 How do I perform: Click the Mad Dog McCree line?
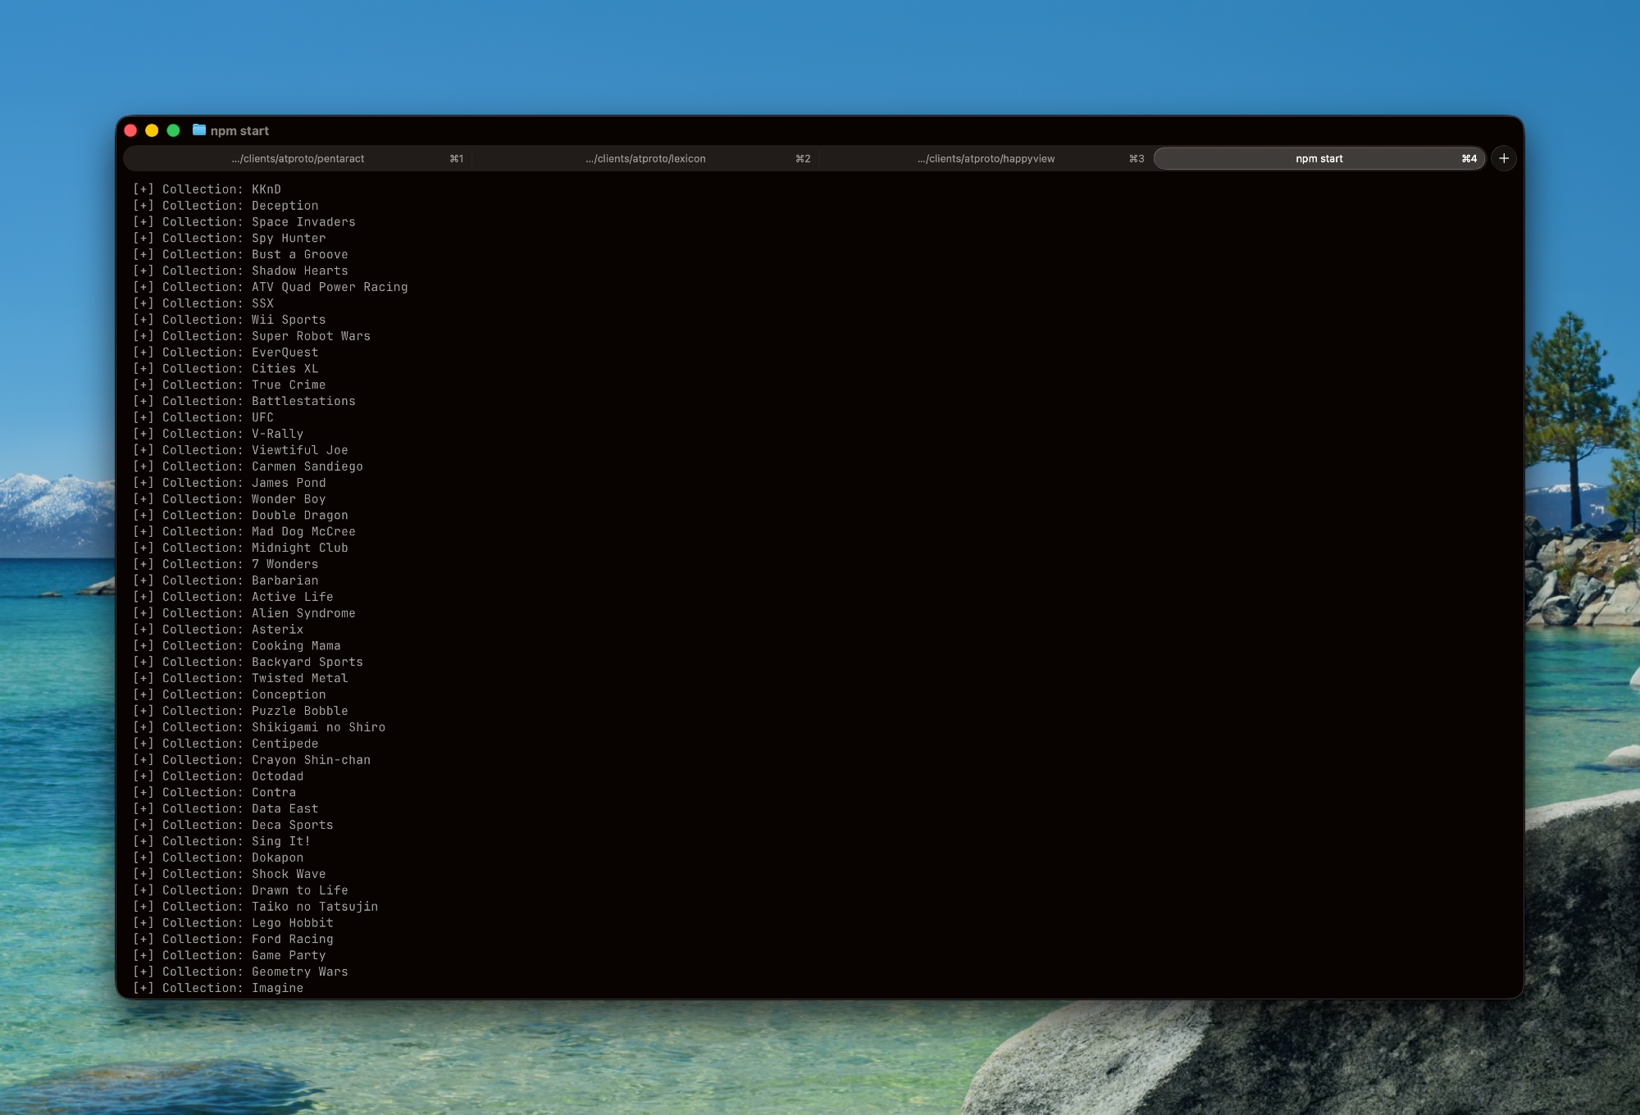tap(244, 531)
